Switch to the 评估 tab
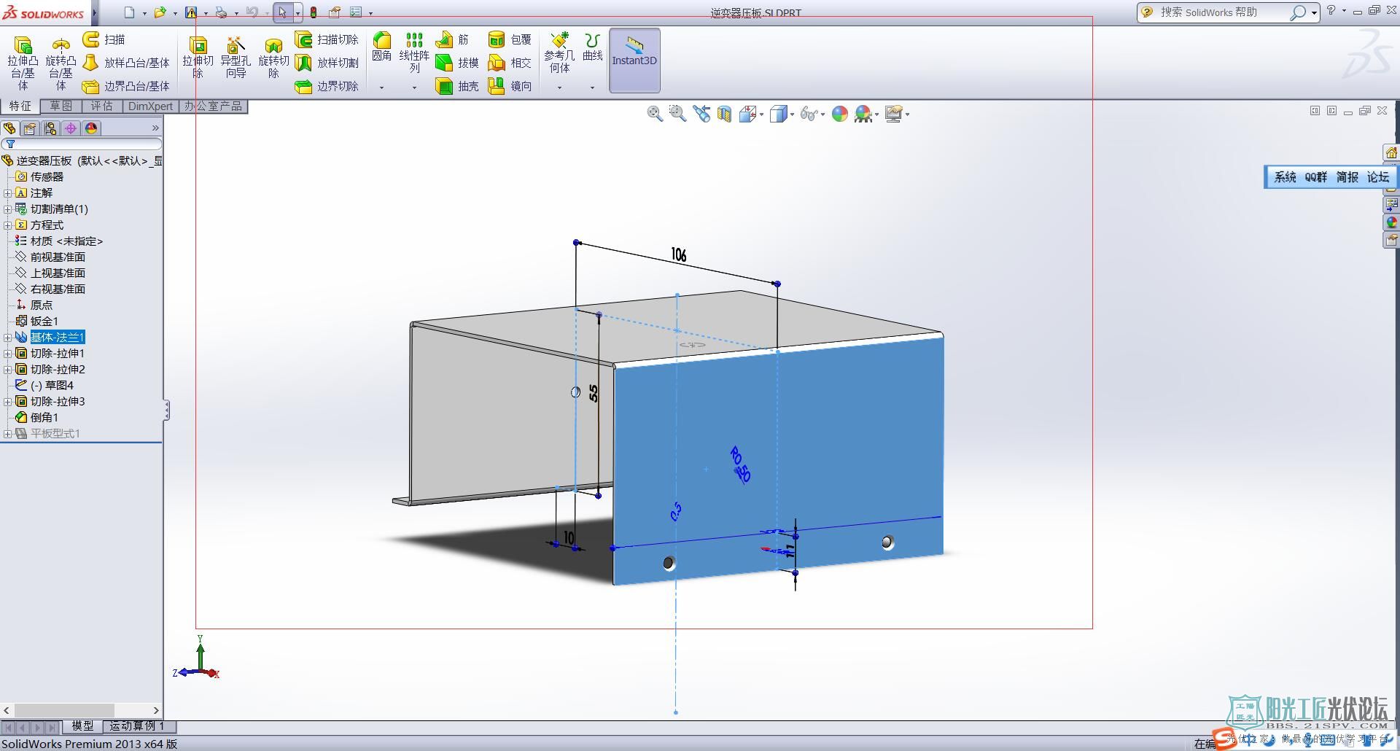 point(102,106)
